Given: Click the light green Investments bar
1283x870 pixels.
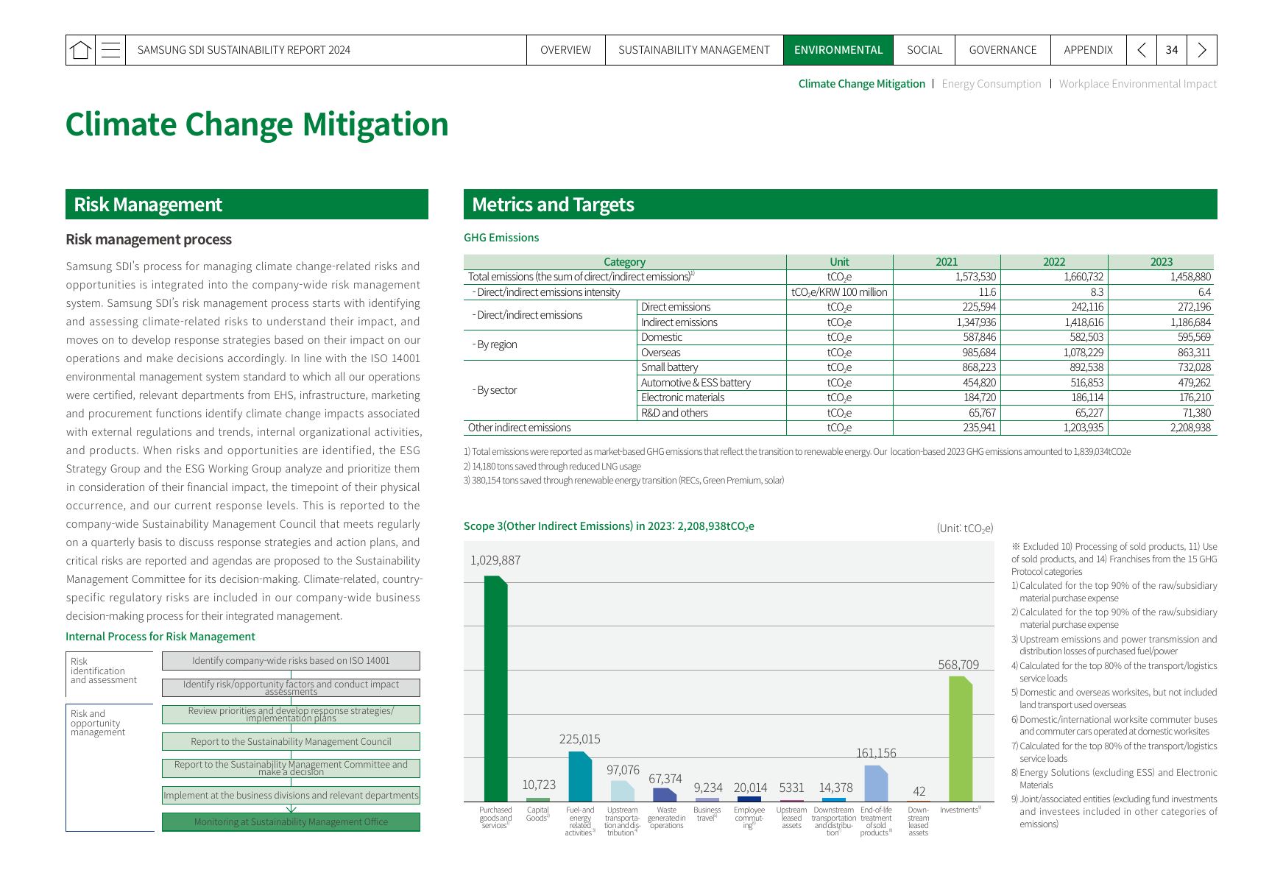Looking at the screenshot, I should [961, 739].
